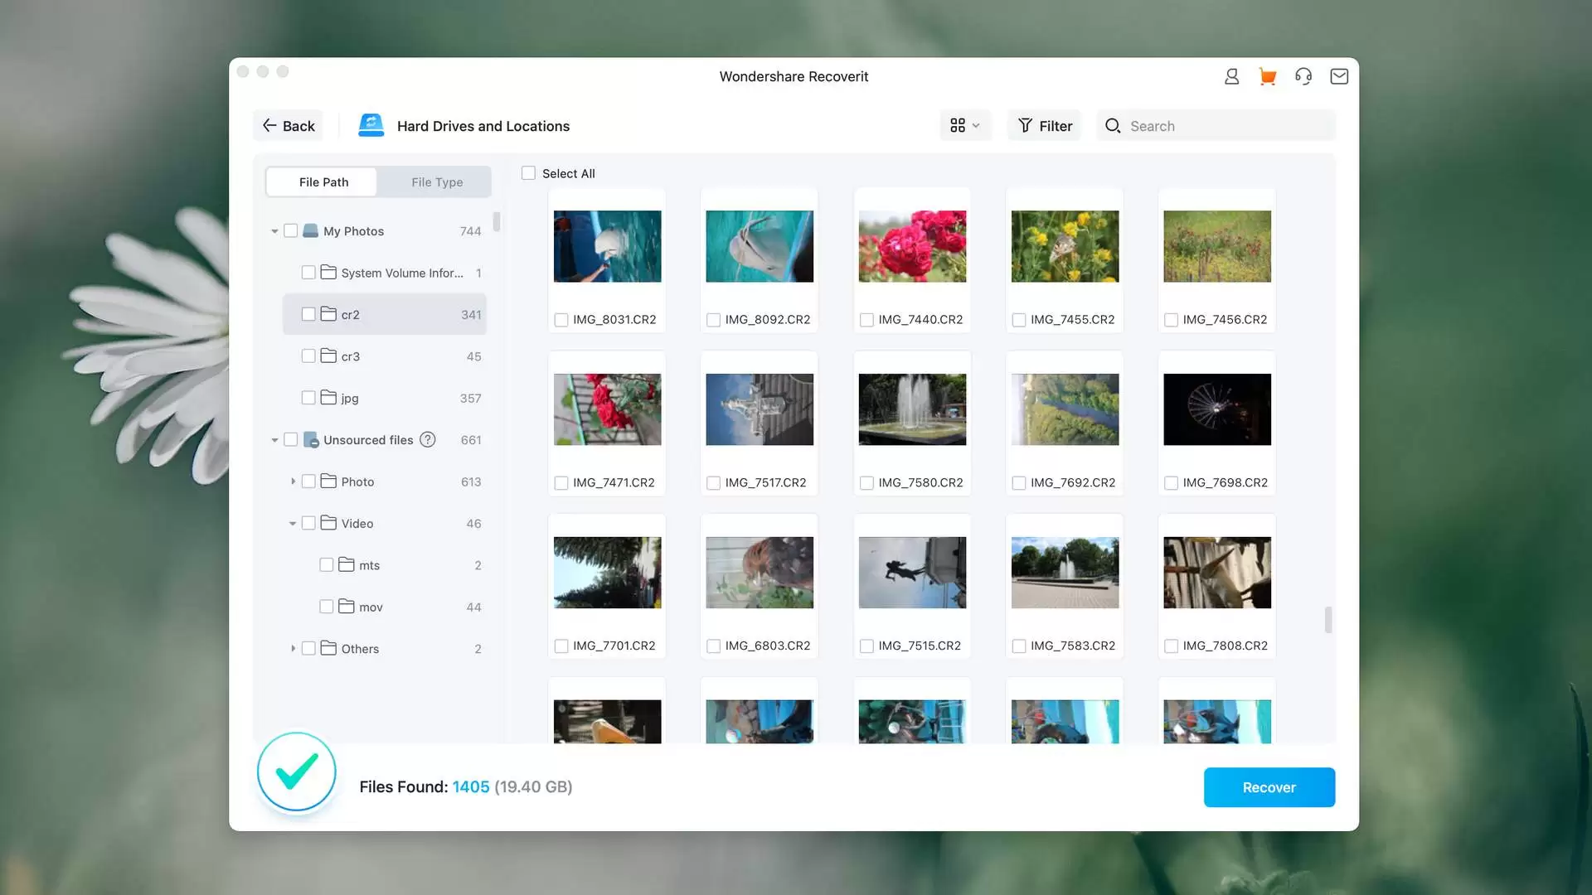Image resolution: width=1592 pixels, height=895 pixels.
Task: Click the mov folder icon
Action: [346, 607]
